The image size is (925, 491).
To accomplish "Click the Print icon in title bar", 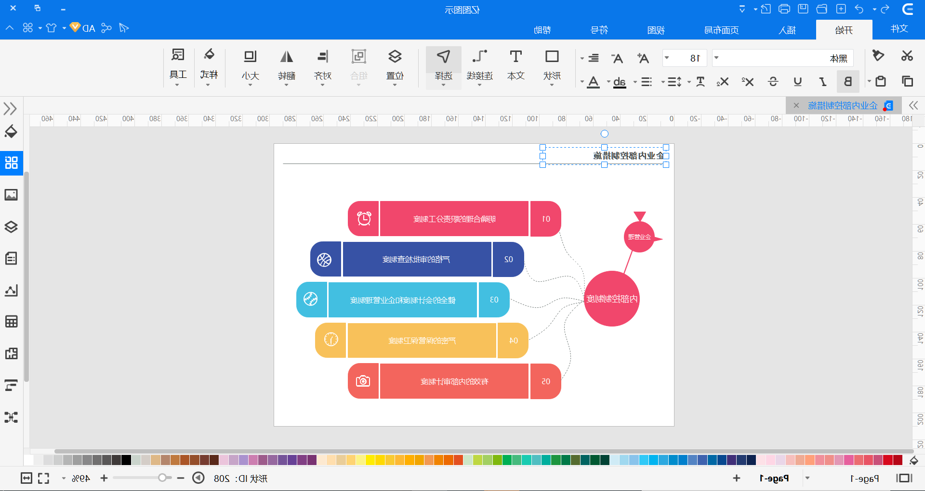I will tap(784, 9).
